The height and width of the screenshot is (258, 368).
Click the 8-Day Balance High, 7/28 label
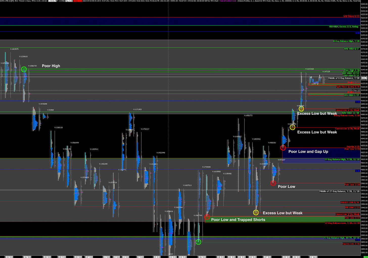coord(346,41)
